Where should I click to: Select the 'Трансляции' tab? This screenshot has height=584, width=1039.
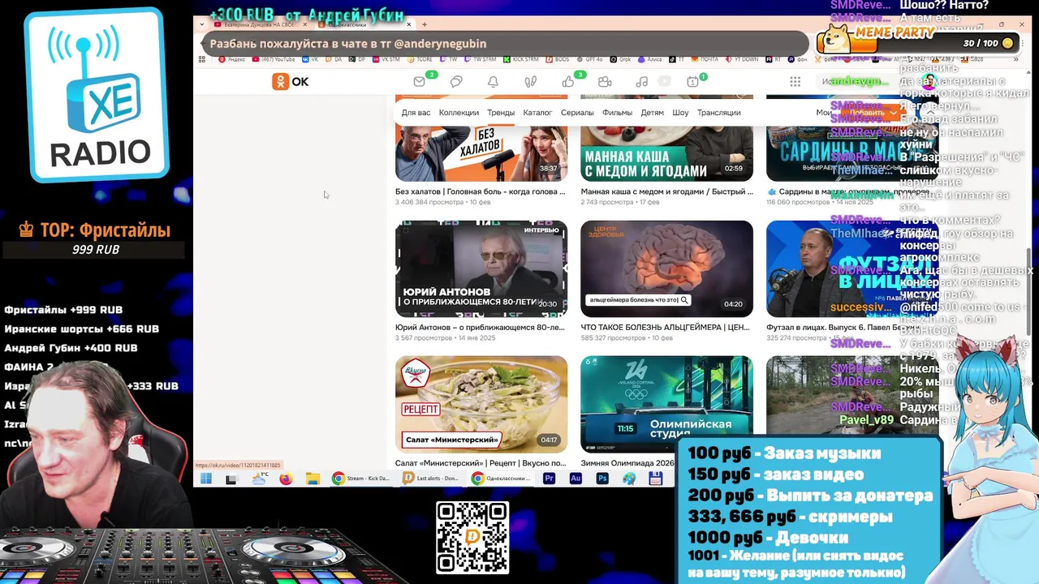[718, 113]
